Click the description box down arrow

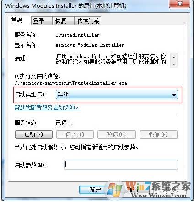pyautogui.click(x=174, y=64)
